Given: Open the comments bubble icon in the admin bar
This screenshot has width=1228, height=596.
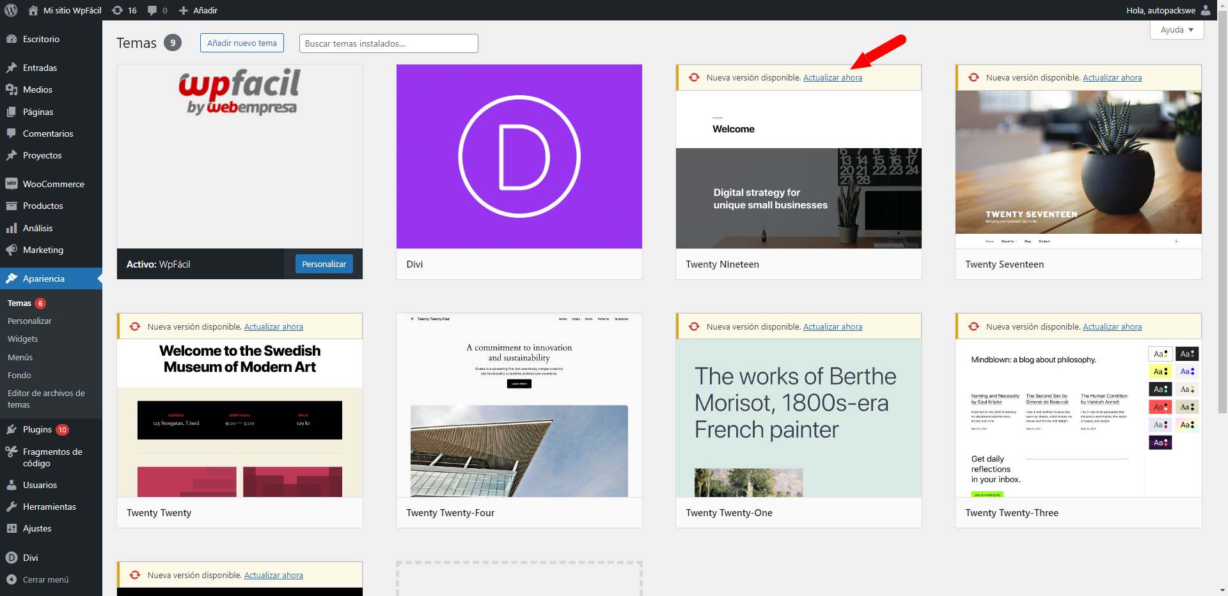Looking at the screenshot, I should click(x=152, y=10).
